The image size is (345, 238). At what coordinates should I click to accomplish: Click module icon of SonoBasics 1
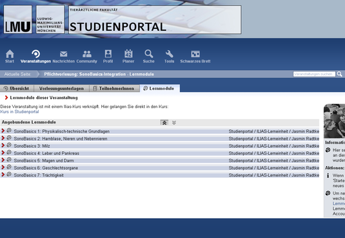[9, 131]
